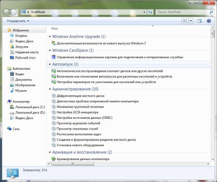Click the GodMode control panel icon in details pane

13,173
